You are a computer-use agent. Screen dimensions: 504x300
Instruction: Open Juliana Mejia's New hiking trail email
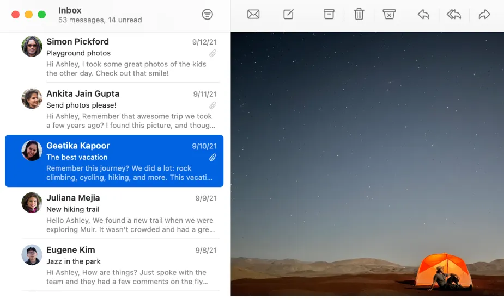114,213
